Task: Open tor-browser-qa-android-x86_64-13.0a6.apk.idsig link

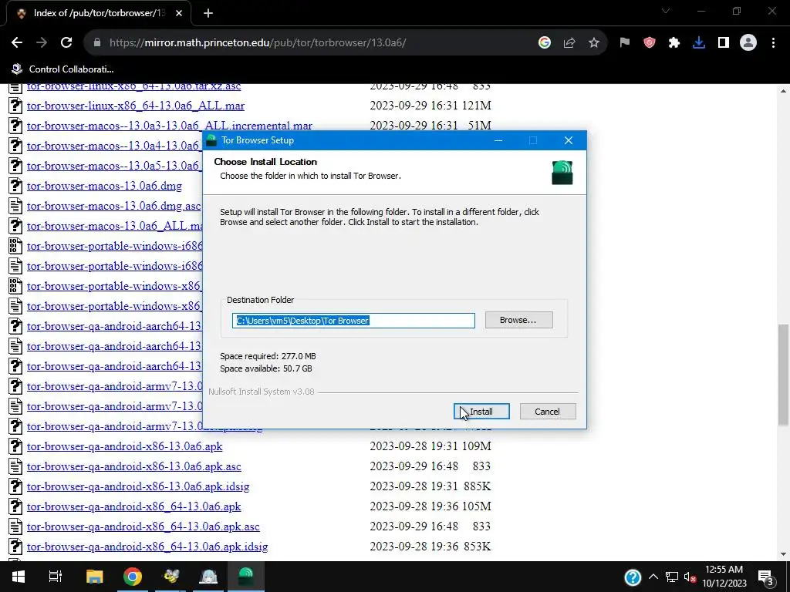Action: (147, 547)
